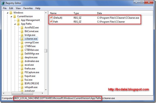Open the Favorites menu
156x103 pixels.
pos(28,8)
